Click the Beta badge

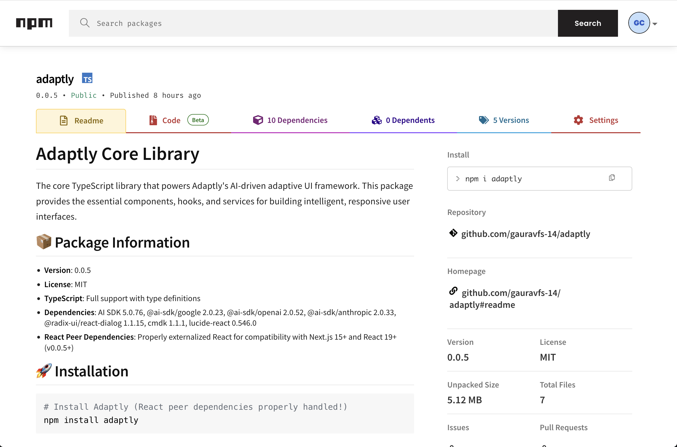[198, 120]
